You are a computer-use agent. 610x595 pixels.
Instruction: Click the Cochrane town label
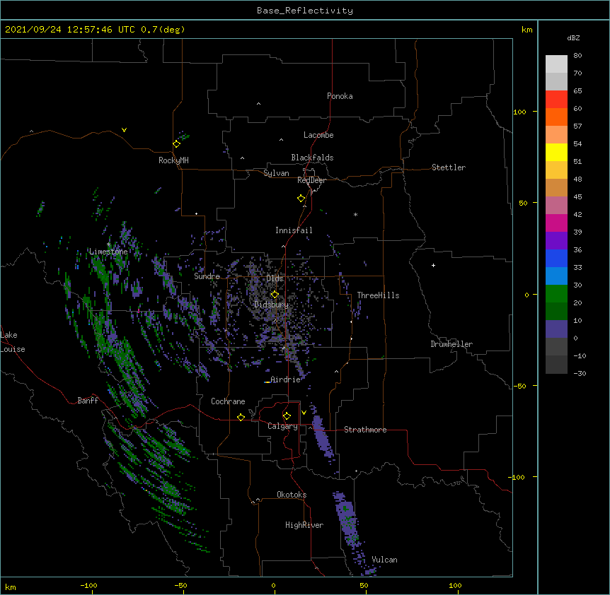pos(228,401)
